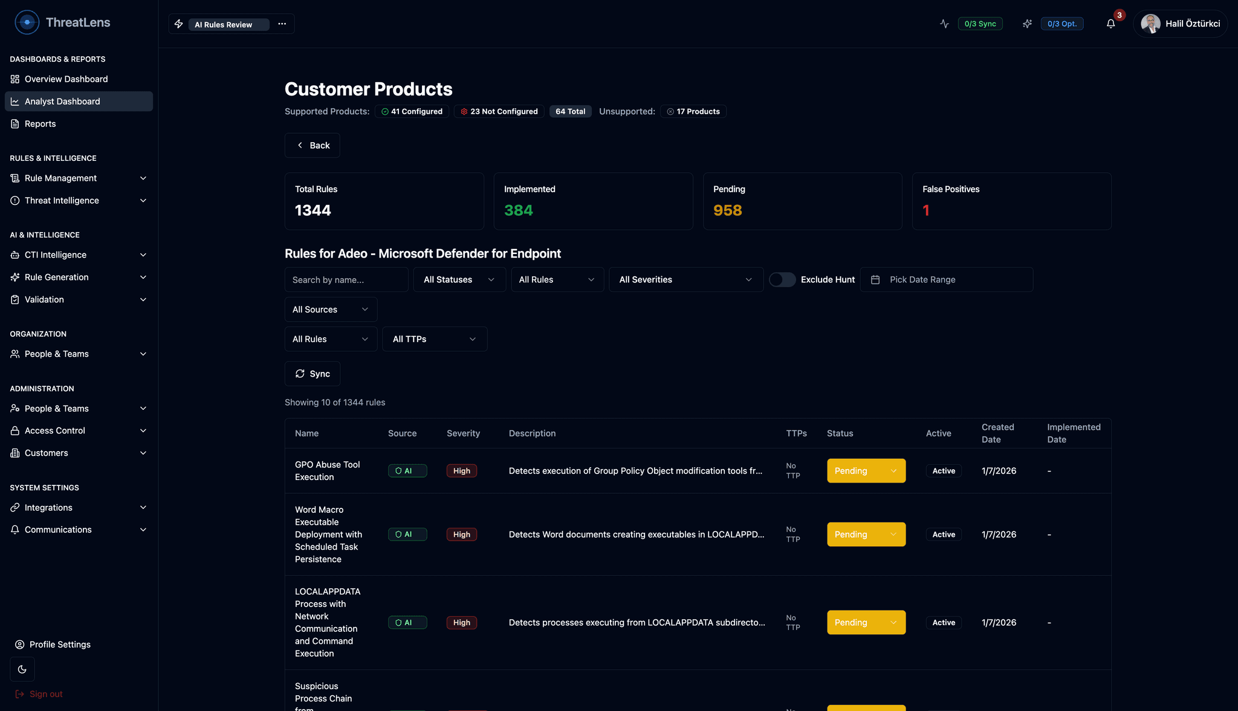Open the All TTPs dropdown

click(435, 339)
